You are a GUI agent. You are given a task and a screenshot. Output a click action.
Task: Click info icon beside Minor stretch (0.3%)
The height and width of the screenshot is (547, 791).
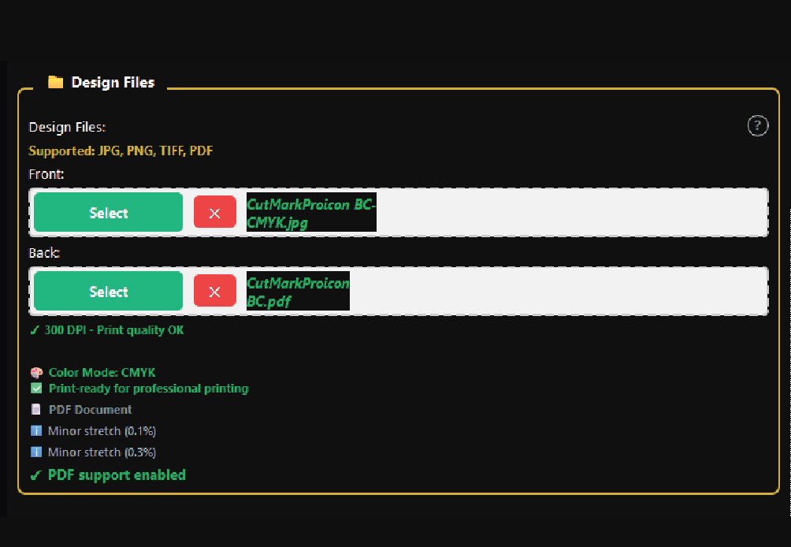tap(36, 452)
